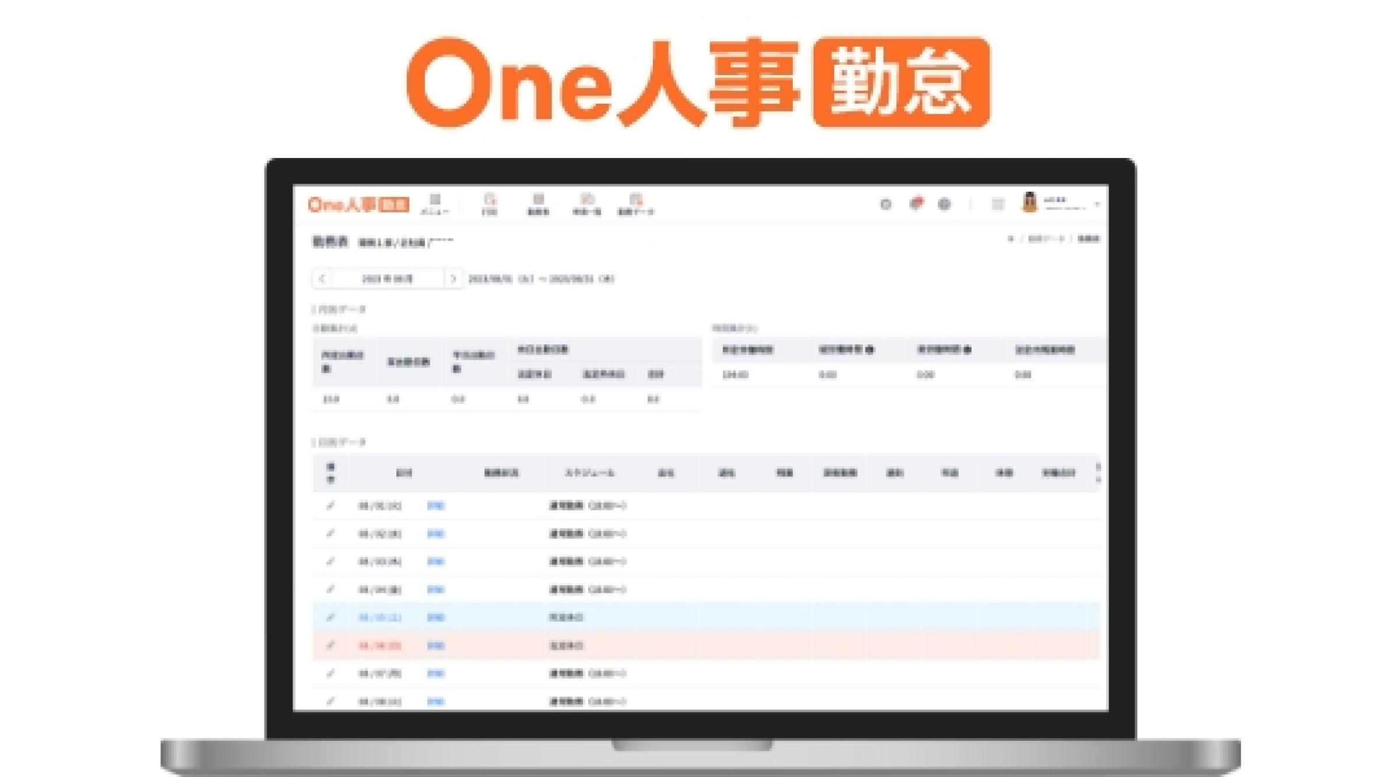Click the edit icon in the 08/02 row
The width and height of the screenshot is (1399, 777).
331,533
